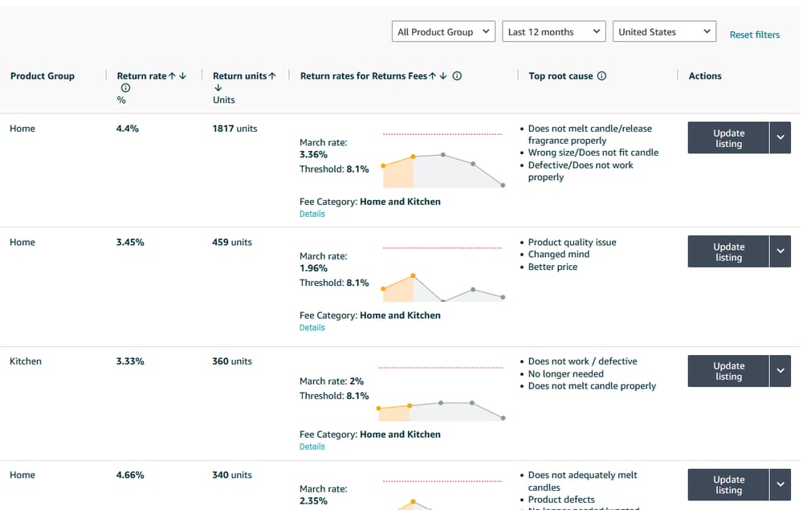Image resolution: width=803 pixels, height=510 pixels.
Task: Expand actions arrow for the 4.66% Home row
Action: [781, 484]
